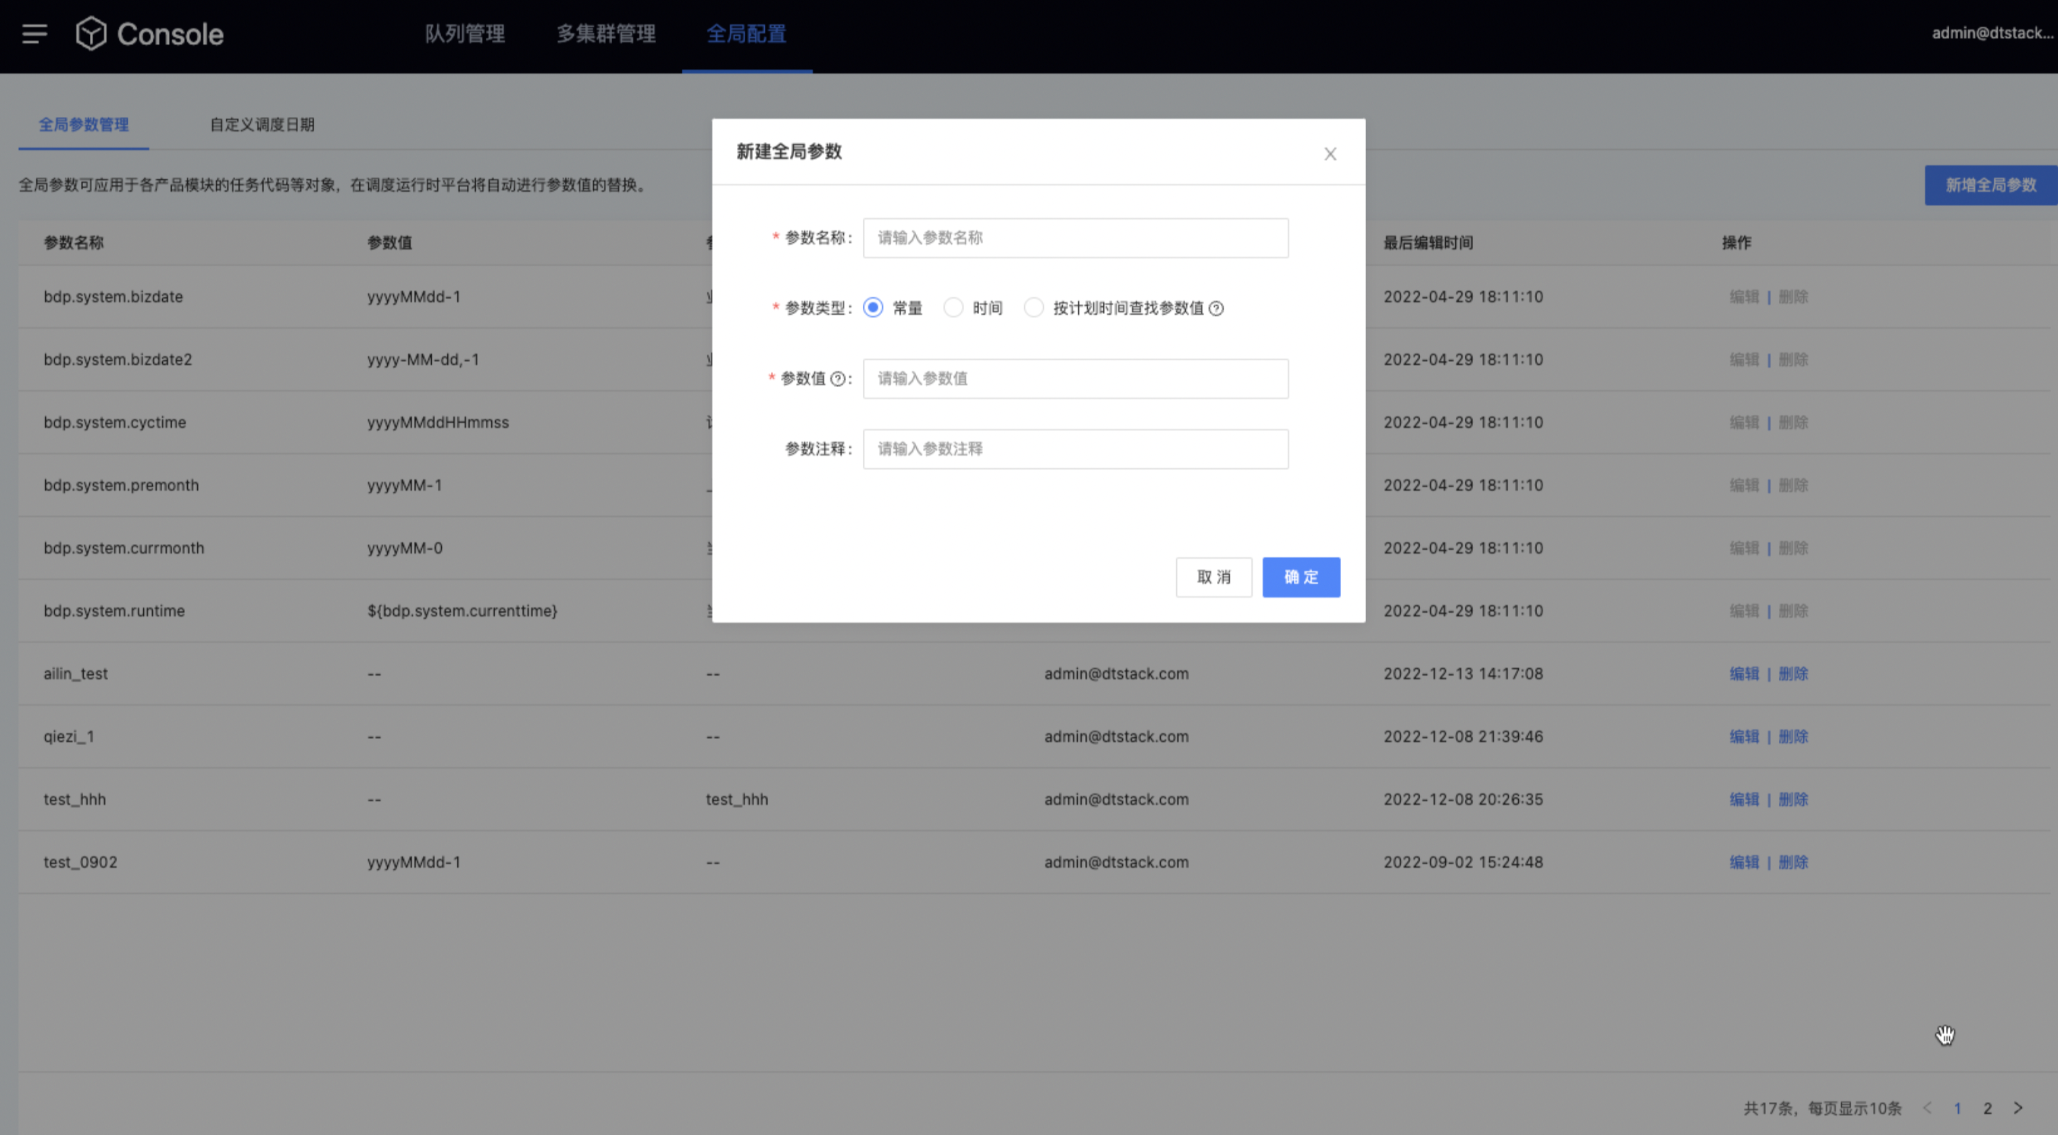
Task: Click into 参数值 input field
Action: click(1076, 378)
